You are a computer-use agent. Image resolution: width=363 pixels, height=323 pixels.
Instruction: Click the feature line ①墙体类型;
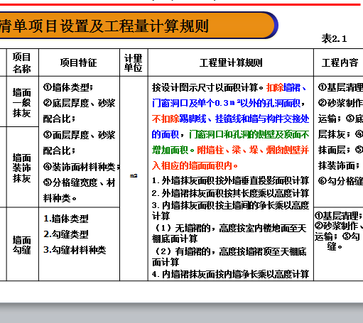click(68, 87)
